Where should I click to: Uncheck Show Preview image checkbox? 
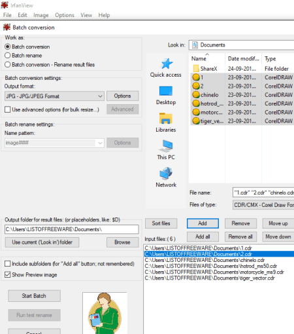(x=8, y=274)
